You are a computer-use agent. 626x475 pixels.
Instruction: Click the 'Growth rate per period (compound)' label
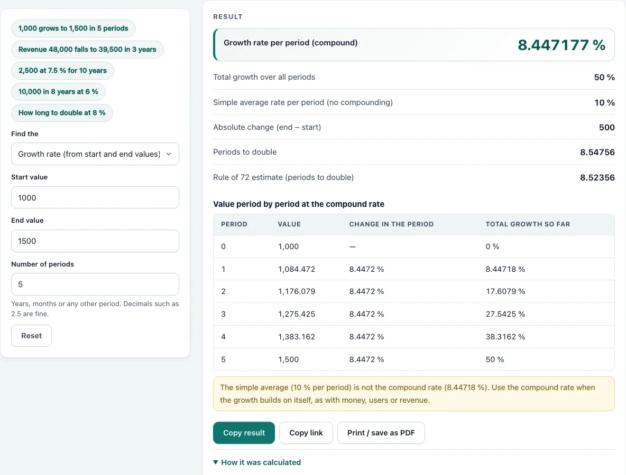point(291,43)
